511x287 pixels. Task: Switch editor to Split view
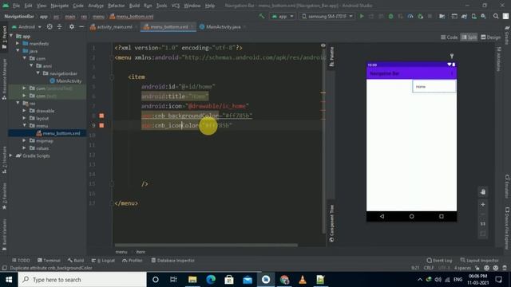(469, 37)
